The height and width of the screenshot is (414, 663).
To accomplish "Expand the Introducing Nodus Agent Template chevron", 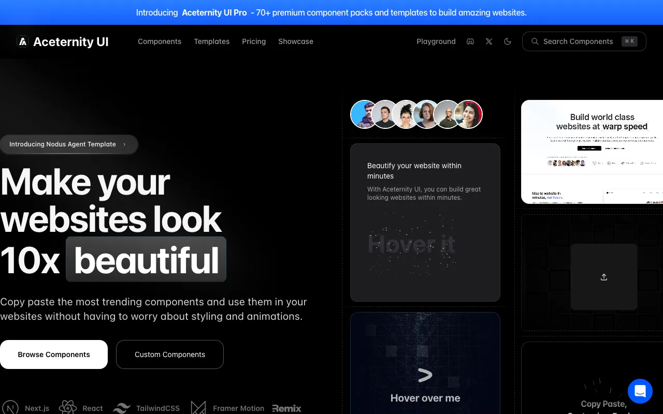I will point(124,144).
